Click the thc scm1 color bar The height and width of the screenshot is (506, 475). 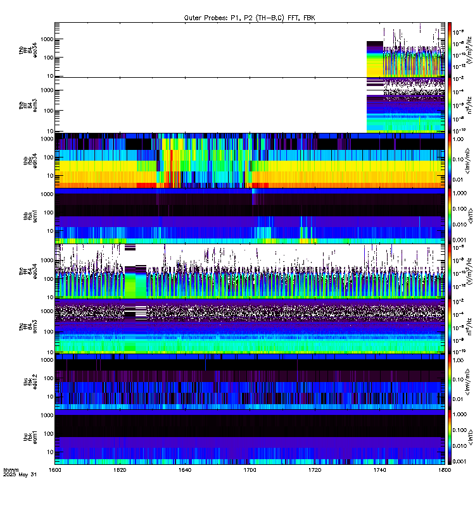click(450, 437)
